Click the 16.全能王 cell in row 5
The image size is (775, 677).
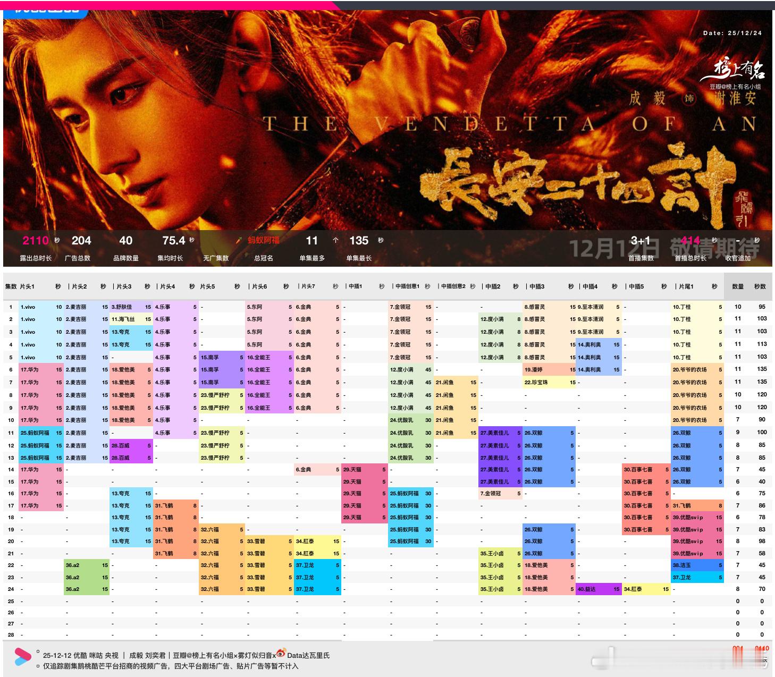(269, 357)
